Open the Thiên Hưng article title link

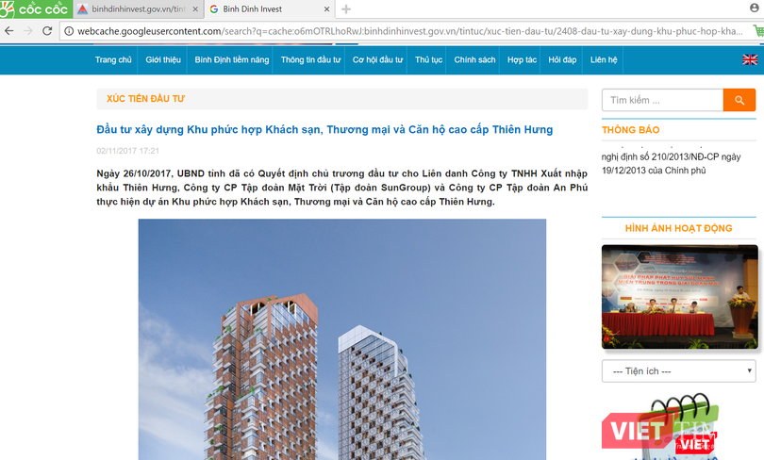tap(324, 129)
